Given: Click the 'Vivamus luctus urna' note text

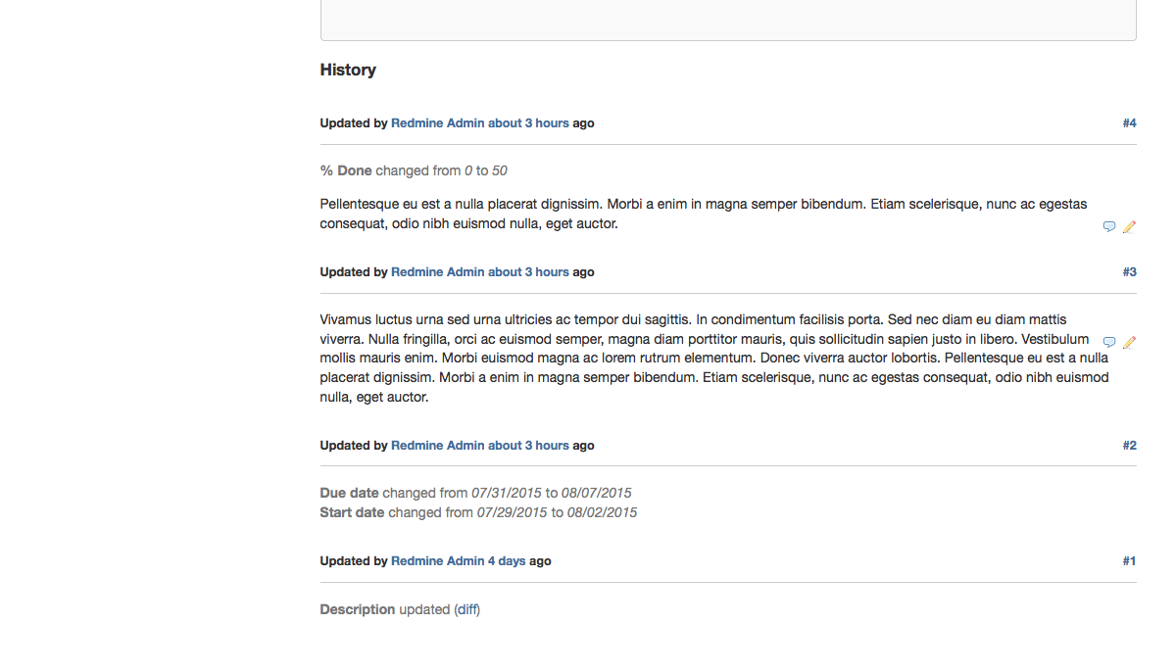Looking at the screenshot, I should click(x=714, y=359).
